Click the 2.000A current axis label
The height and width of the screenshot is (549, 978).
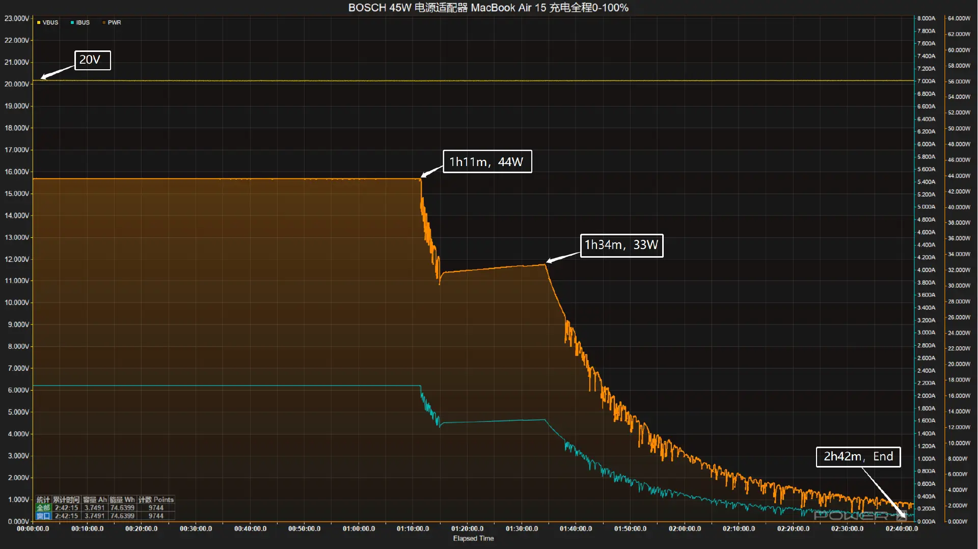(927, 396)
